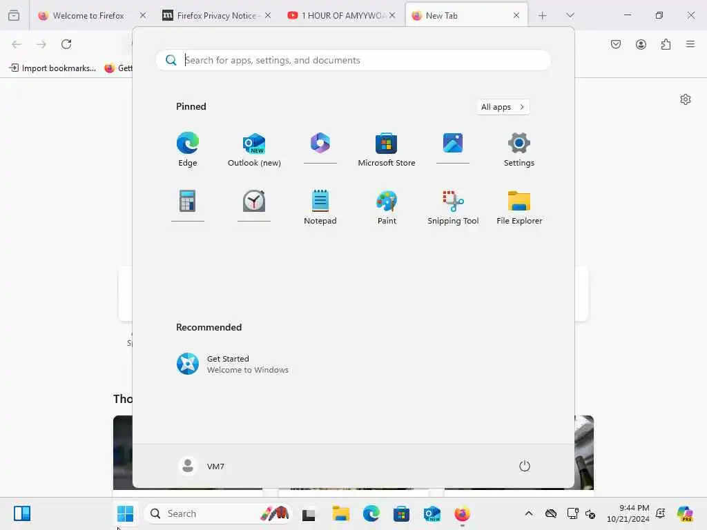Launch Outlook (new) pinned app

[254, 149]
